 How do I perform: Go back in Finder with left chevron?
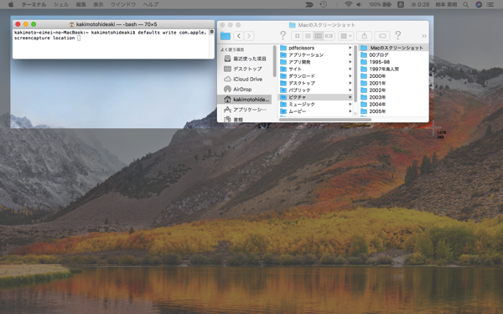[x=238, y=36]
